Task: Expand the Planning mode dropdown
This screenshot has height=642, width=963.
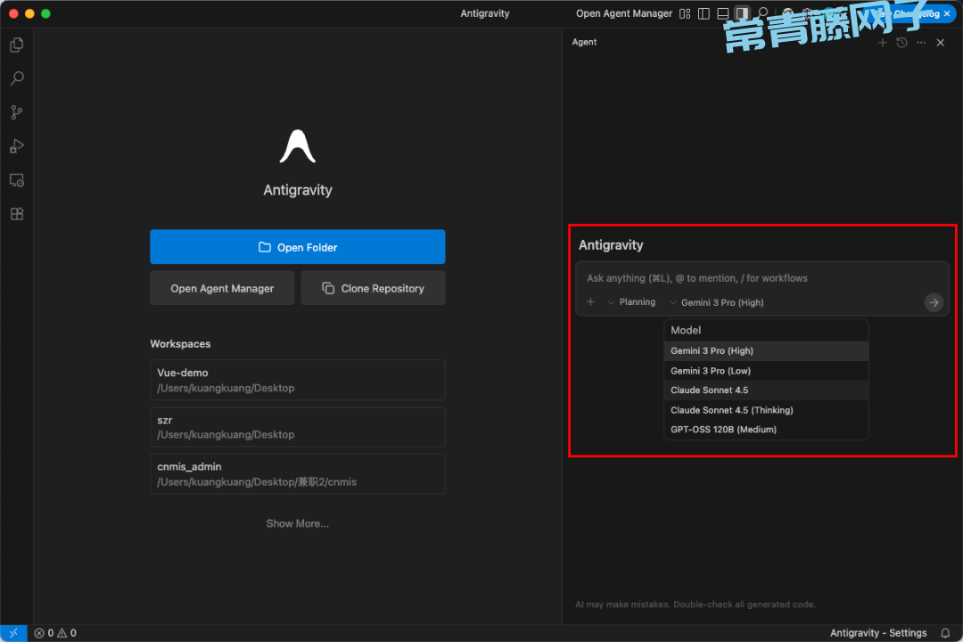Action: pyautogui.click(x=631, y=302)
